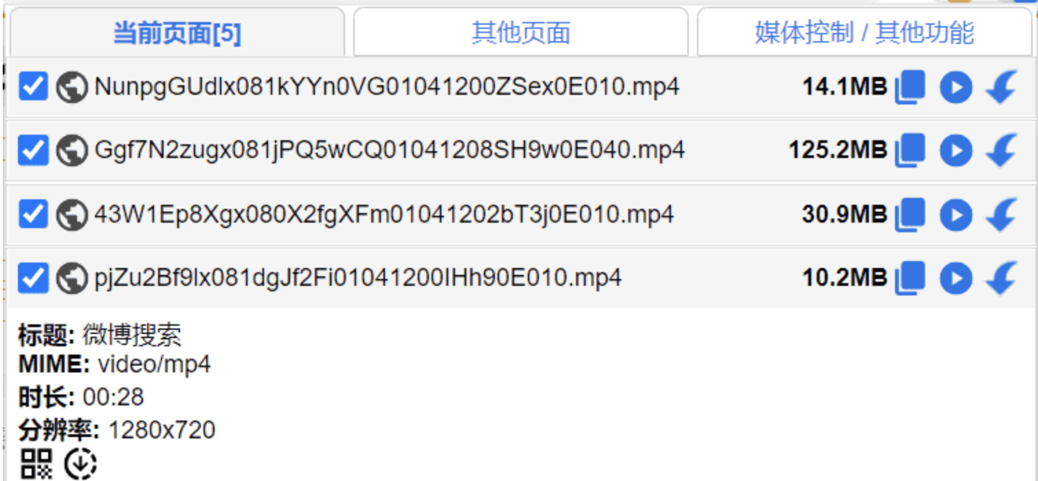The height and width of the screenshot is (481, 1038).
Task: Download the NunpgGUdlx mp4 file
Action: pos(1001,88)
